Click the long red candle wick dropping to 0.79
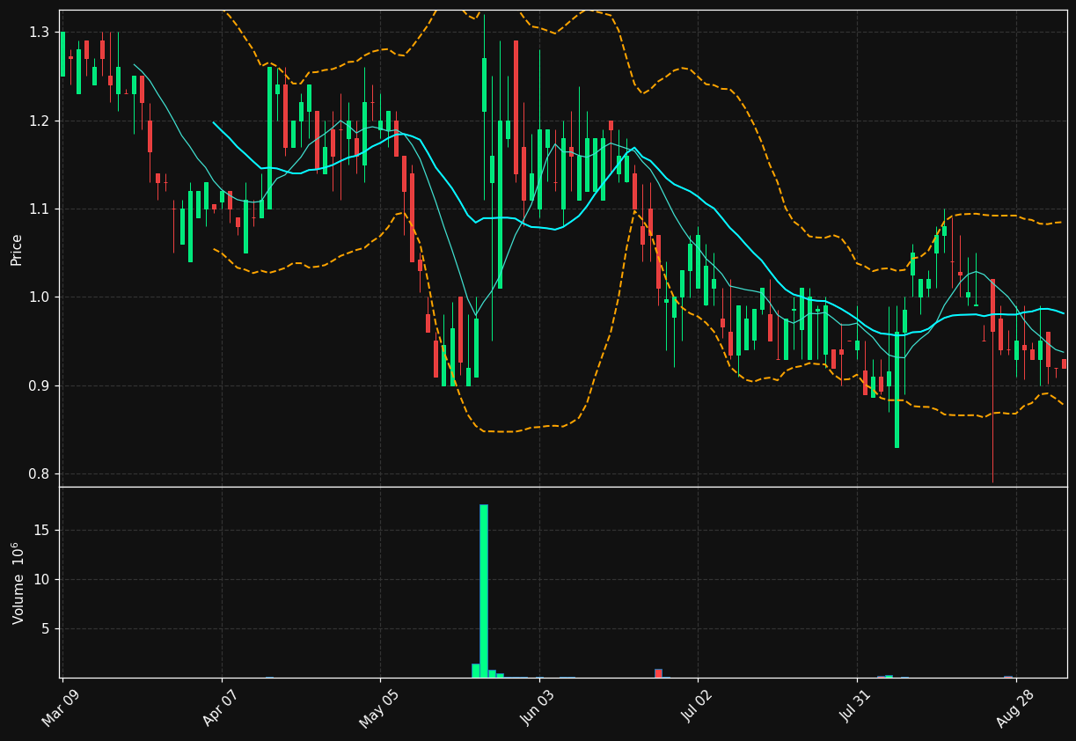Image resolution: width=1076 pixels, height=741 pixels. point(992,406)
